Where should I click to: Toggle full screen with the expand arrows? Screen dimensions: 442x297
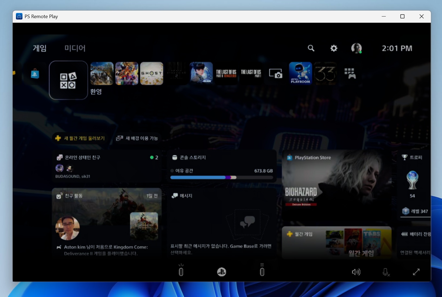(x=416, y=272)
